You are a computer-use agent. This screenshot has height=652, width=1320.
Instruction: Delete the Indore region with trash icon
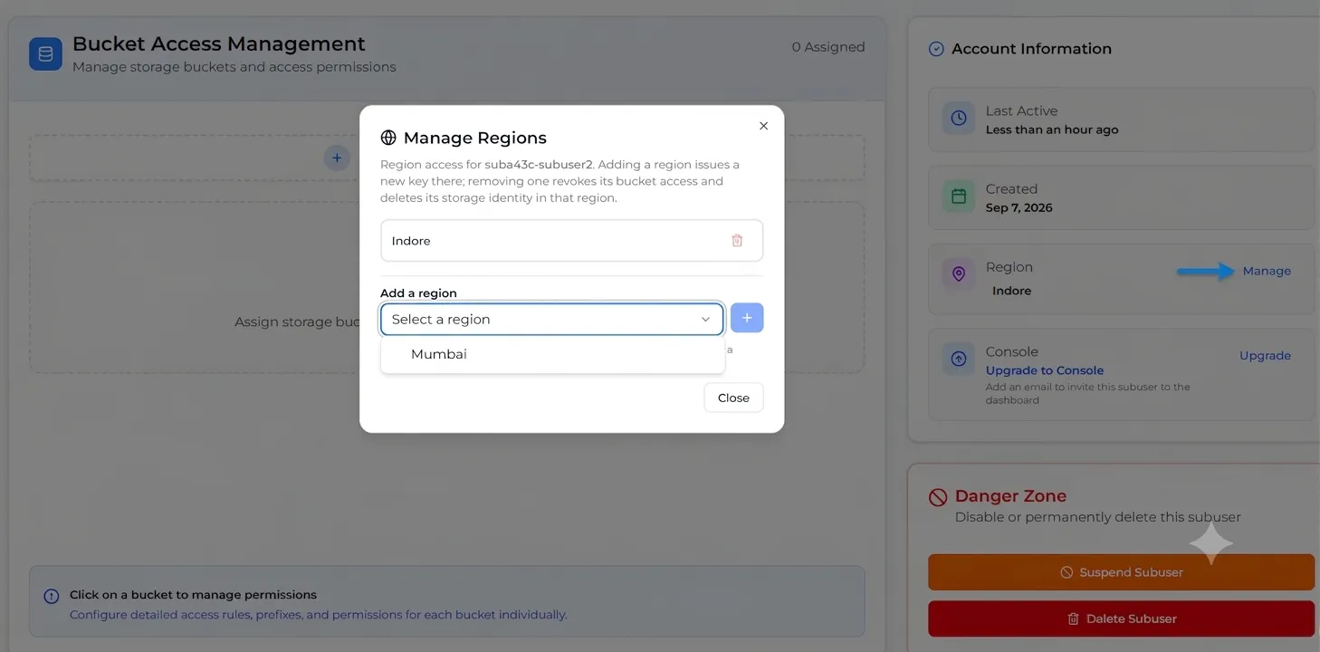coord(737,241)
